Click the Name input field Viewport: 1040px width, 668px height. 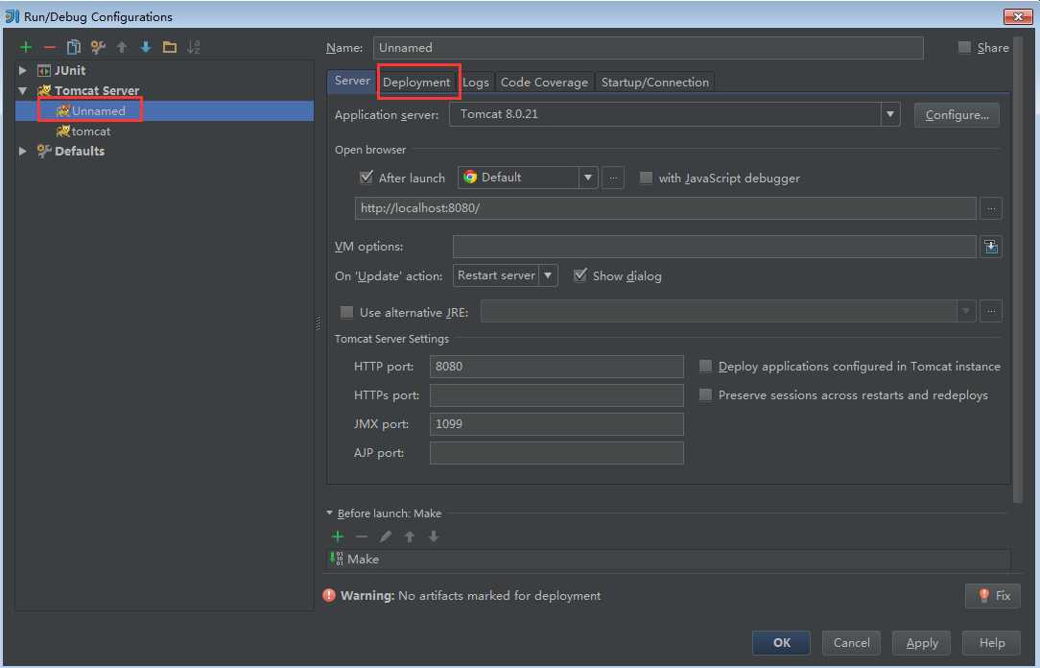click(648, 48)
